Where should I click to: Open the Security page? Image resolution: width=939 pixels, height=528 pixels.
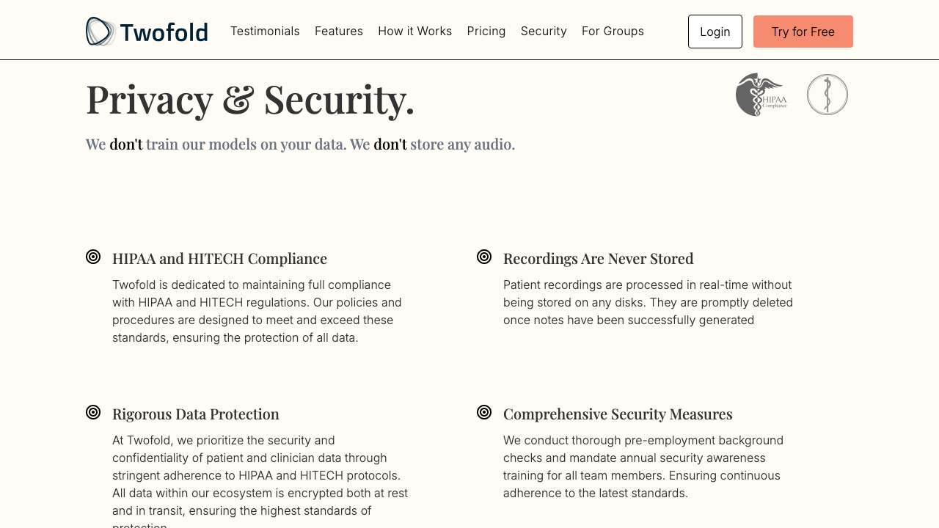tap(544, 31)
